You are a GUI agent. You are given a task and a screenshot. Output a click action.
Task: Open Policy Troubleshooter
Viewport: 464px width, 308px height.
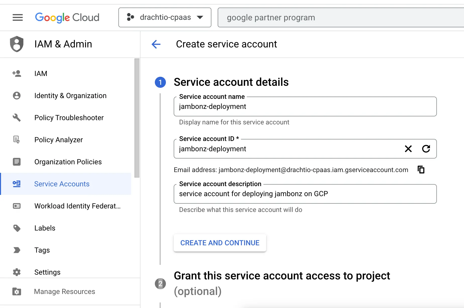pyautogui.click(x=66, y=118)
